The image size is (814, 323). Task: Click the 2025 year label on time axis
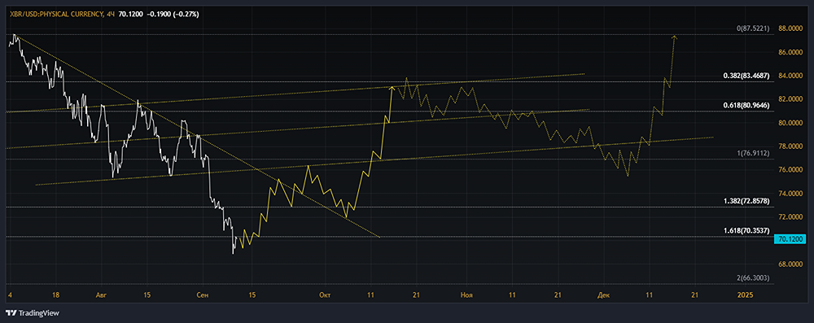click(745, 295)
